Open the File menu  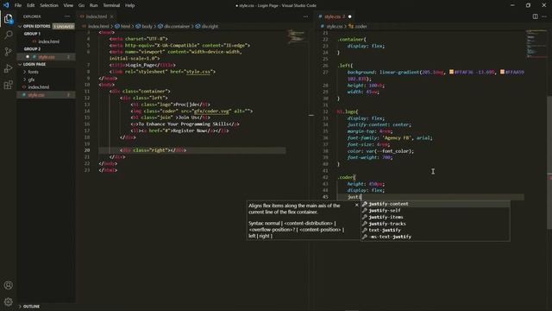click(x=18, y=5)
